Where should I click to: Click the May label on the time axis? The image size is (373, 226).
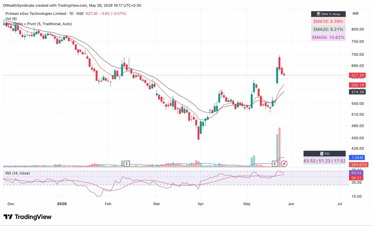247,204
